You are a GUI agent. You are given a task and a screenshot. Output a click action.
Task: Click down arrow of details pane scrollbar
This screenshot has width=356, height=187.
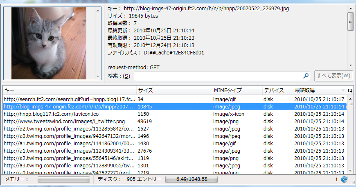351,65
